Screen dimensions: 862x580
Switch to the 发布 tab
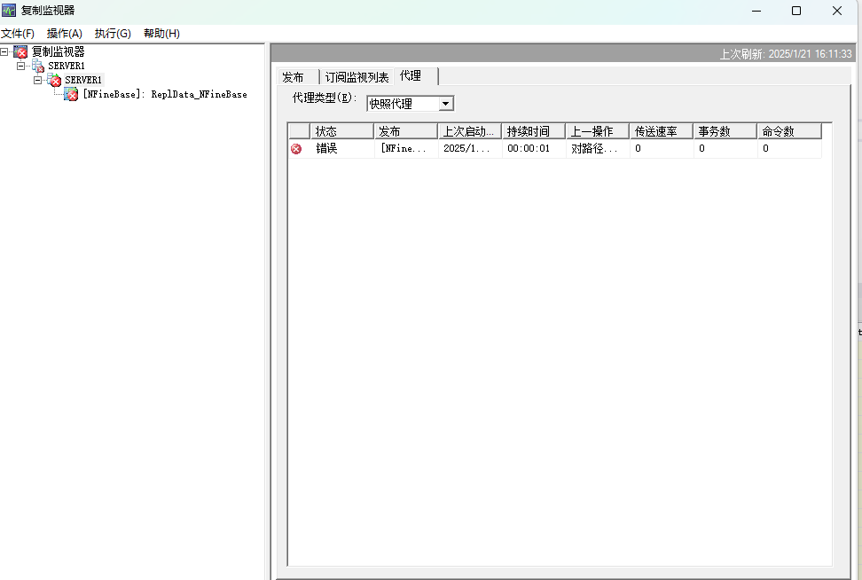(x=297, y=77)
